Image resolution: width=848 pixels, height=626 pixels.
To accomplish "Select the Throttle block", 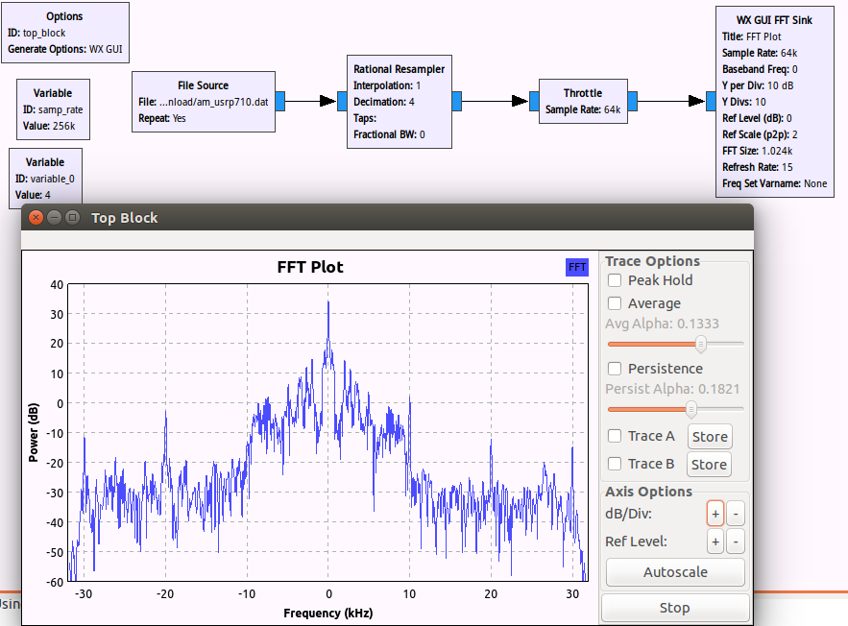I will pyautogui.click(x=582, y=101).
